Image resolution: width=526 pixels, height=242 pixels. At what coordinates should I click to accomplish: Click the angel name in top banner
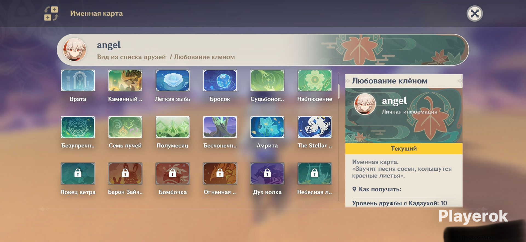109,45
